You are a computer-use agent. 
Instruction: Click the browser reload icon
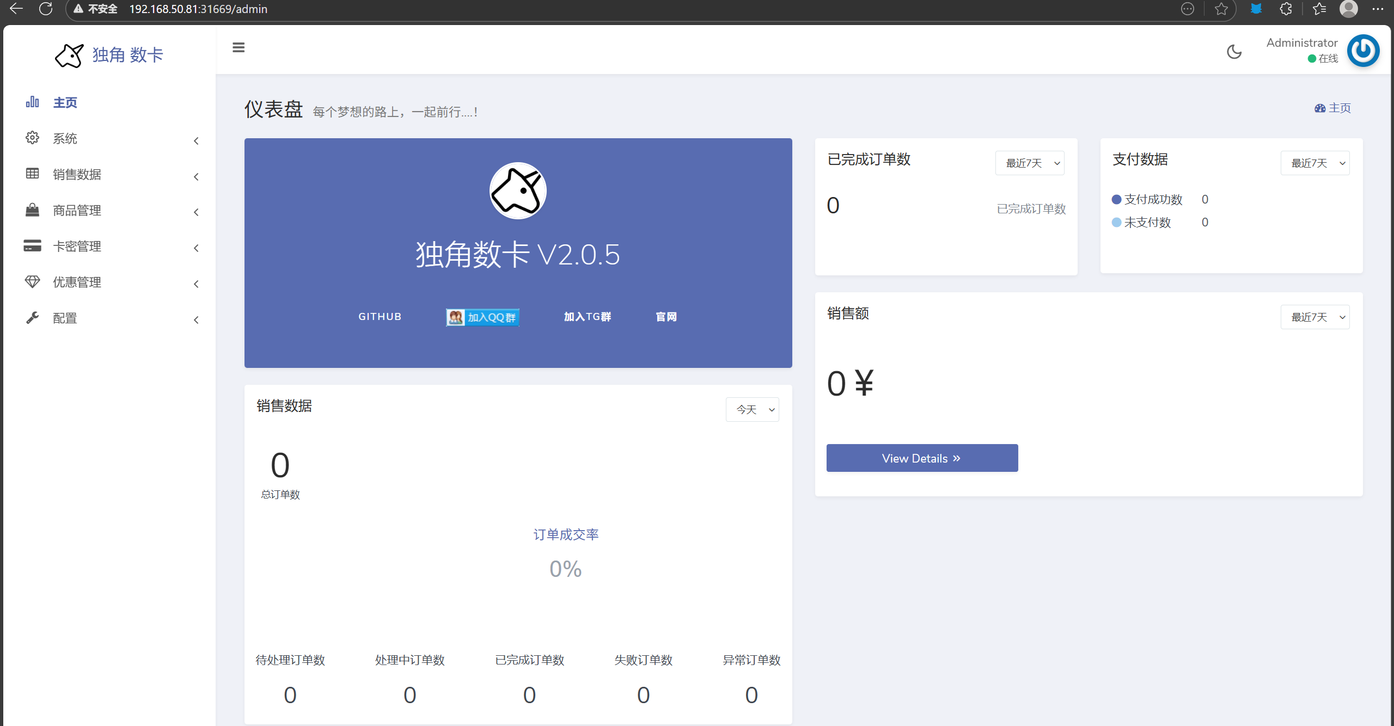(x=46, y=9)
